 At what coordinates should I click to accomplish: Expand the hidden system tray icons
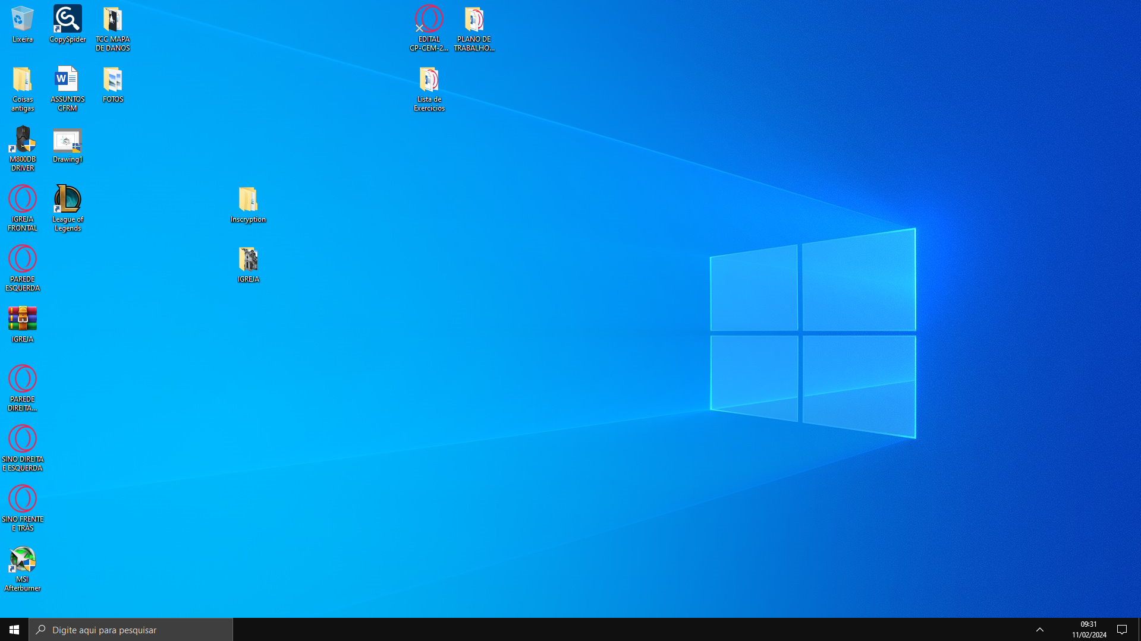pos(1040,629)
